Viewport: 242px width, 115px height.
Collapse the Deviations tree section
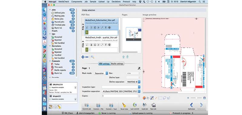(50, 46)
